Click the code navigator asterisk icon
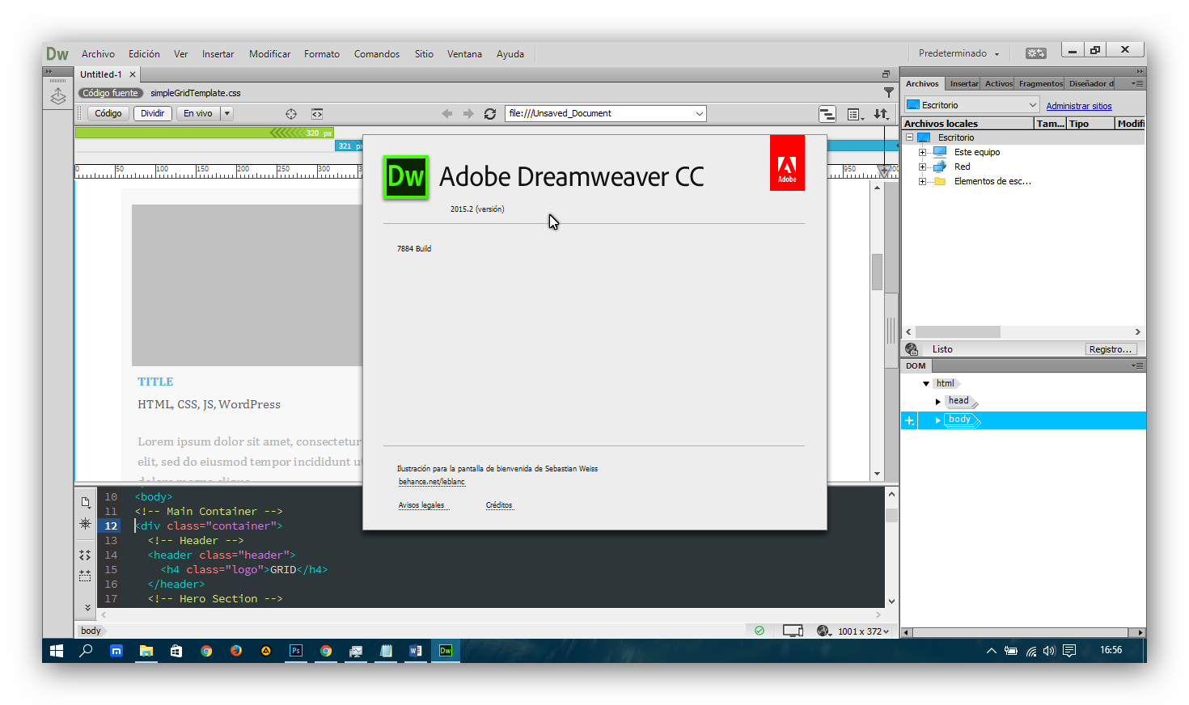The height and width of the screenshot is (705, 1189). pyautogui.click(x=86, y=524)
